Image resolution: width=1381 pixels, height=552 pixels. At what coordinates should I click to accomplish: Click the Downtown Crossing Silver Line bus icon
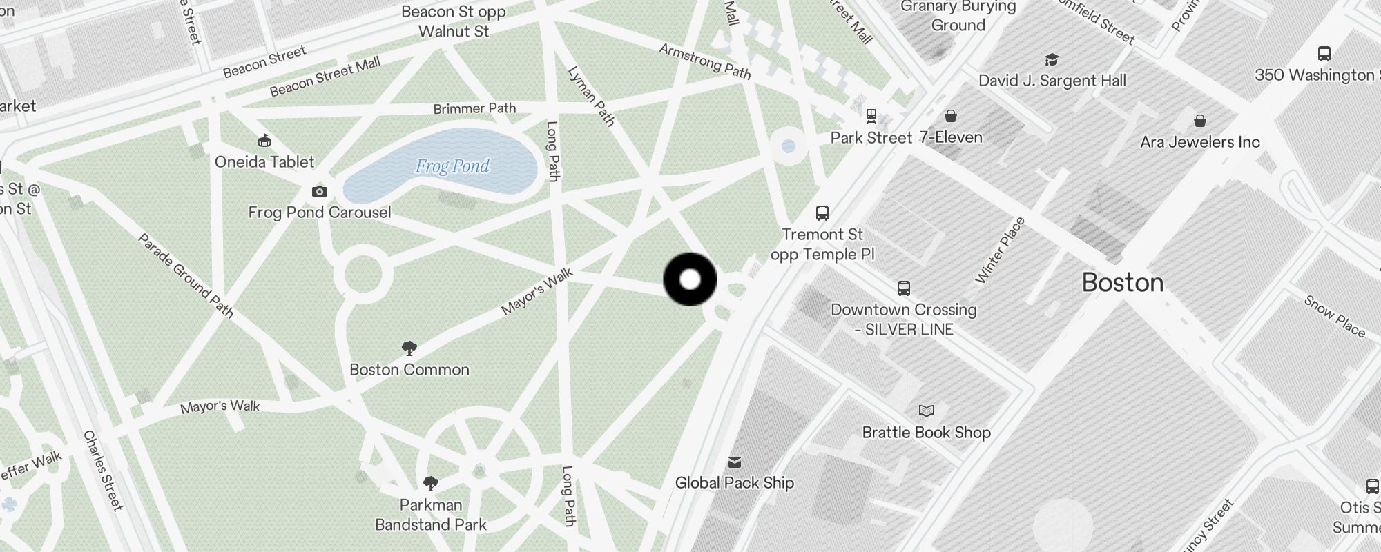904,288
